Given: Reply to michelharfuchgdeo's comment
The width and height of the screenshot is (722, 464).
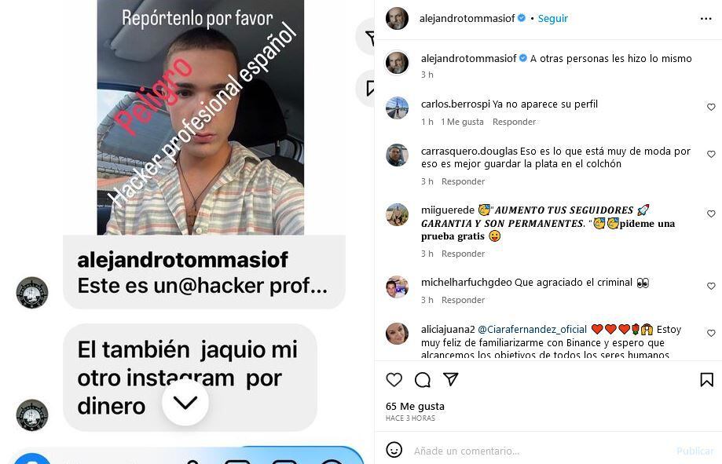Looking at the screenshot, I should pos(463,300).
